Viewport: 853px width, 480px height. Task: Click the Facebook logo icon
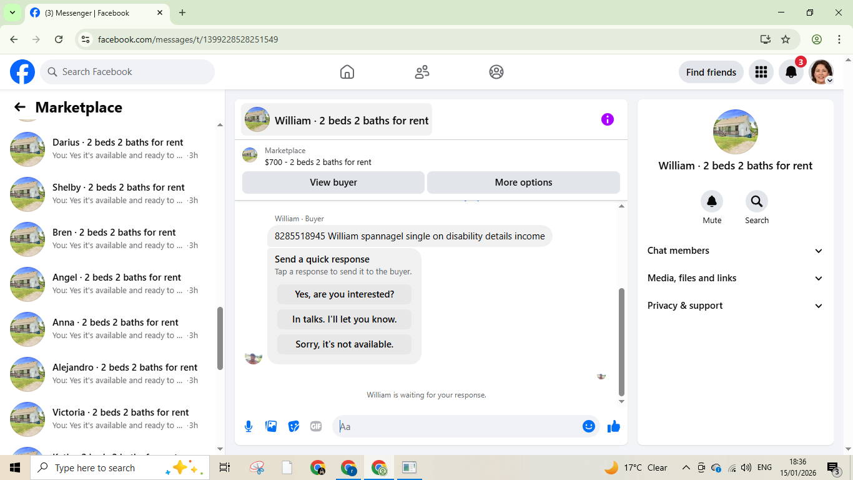pyautogui.click(x=22, y=72)
